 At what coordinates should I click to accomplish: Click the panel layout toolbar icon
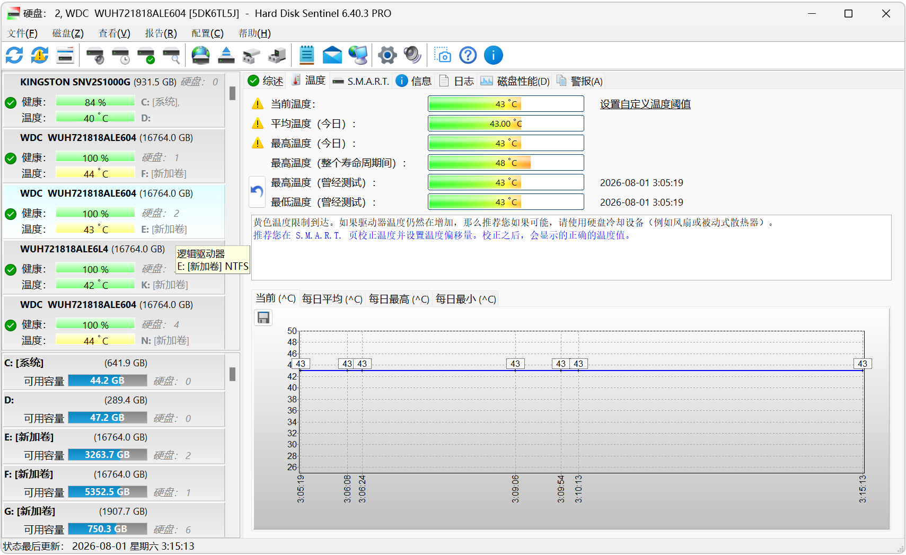click(65, 55)
